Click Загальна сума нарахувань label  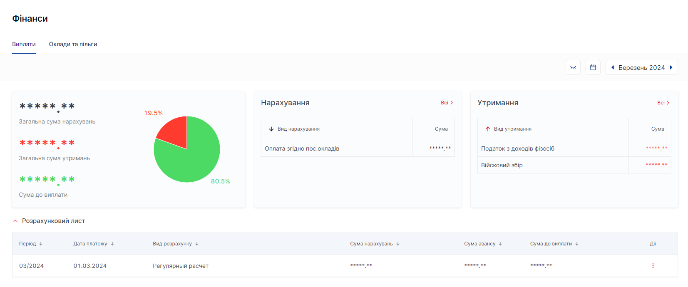click(57, 121)
